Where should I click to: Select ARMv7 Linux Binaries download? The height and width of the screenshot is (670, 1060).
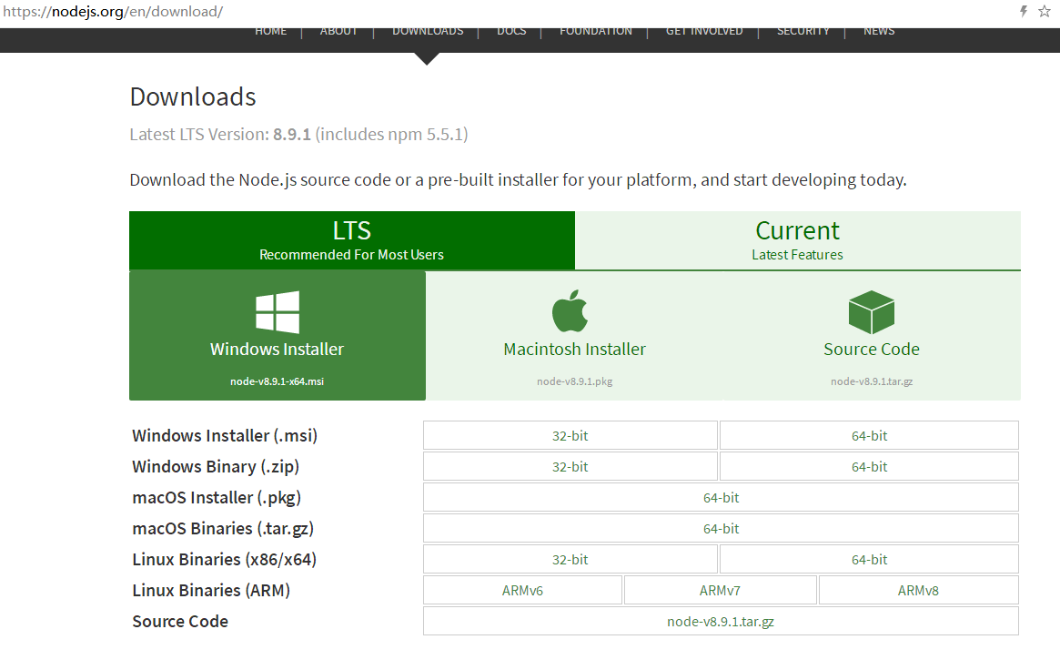pos(720,590)
